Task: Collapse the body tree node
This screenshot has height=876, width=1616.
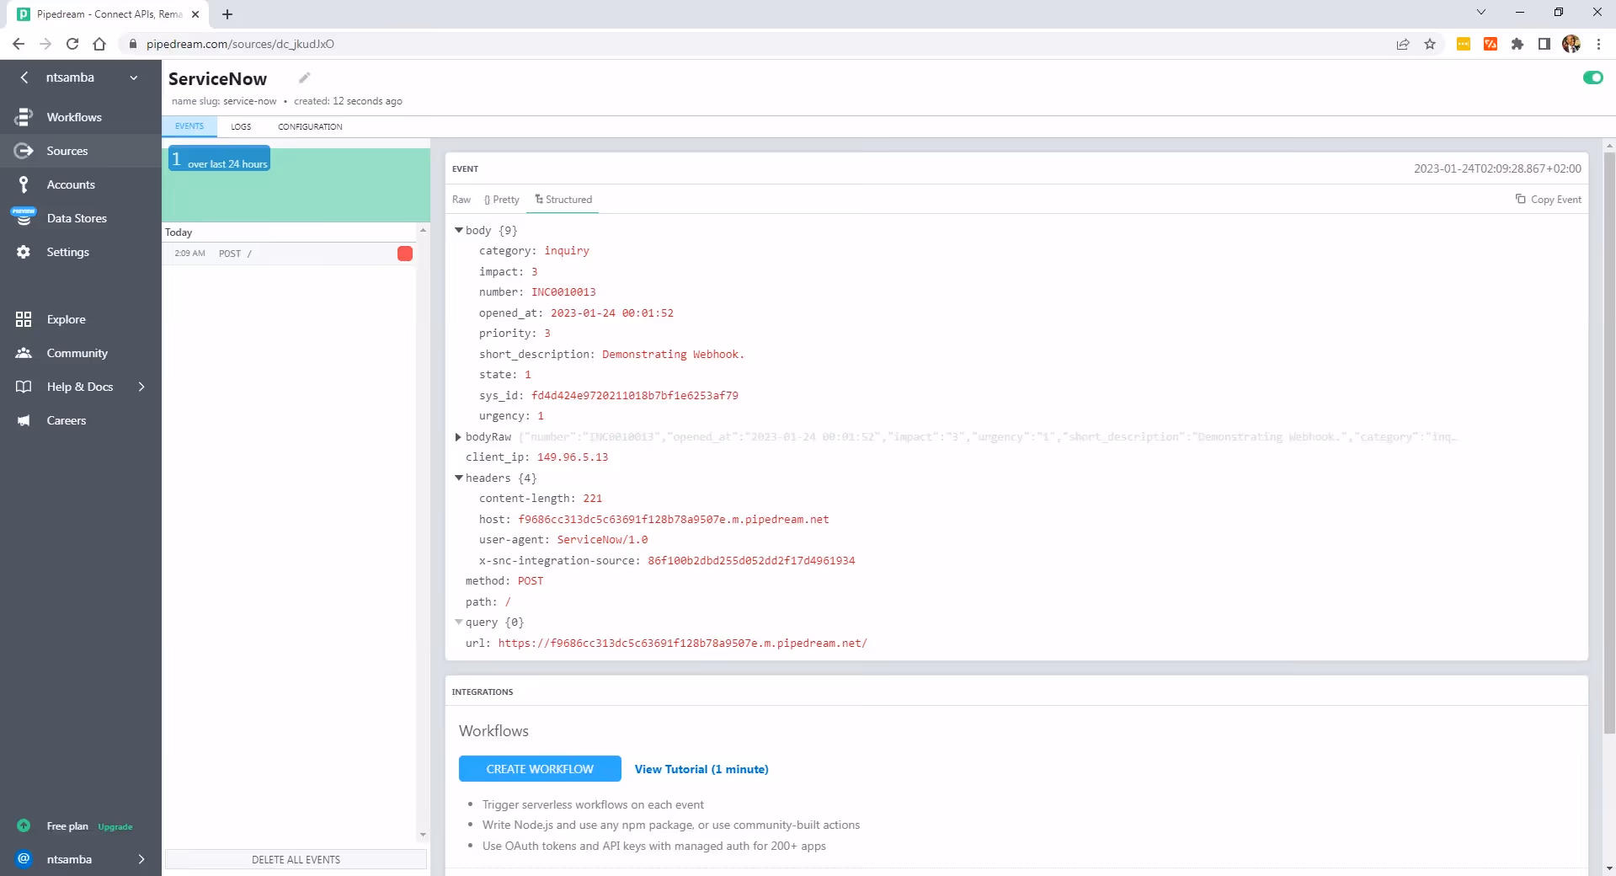Action: (x=459, y=230)
